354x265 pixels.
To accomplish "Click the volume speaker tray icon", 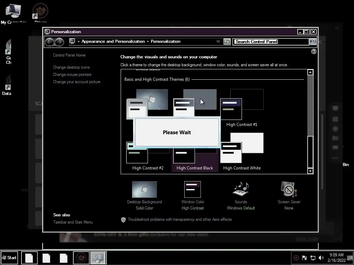I will 321,257.
